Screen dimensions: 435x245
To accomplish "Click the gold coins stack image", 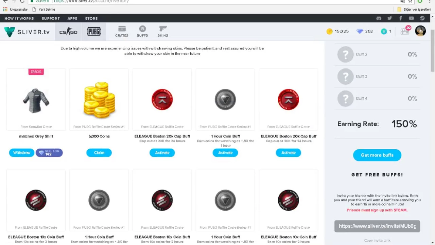I will click(99, 100).
